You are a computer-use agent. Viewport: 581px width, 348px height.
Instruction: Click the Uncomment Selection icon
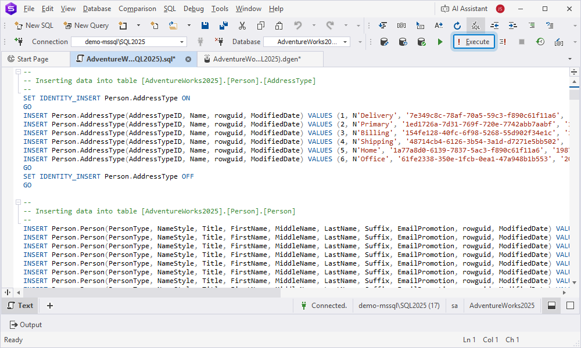pos(550,26)
